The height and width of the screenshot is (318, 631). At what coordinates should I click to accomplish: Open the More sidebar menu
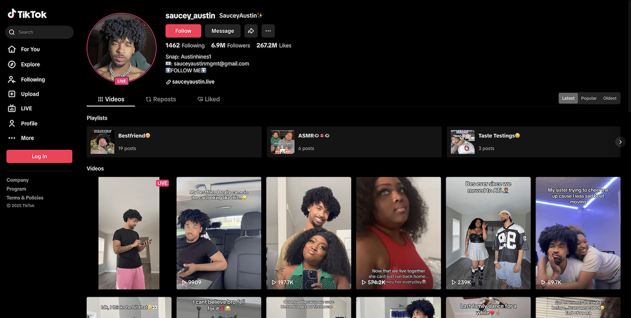coord(27,138)
